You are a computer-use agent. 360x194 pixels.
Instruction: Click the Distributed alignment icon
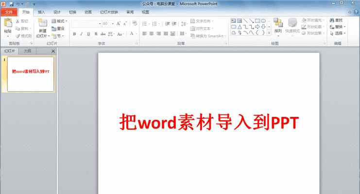pos(173,34)
